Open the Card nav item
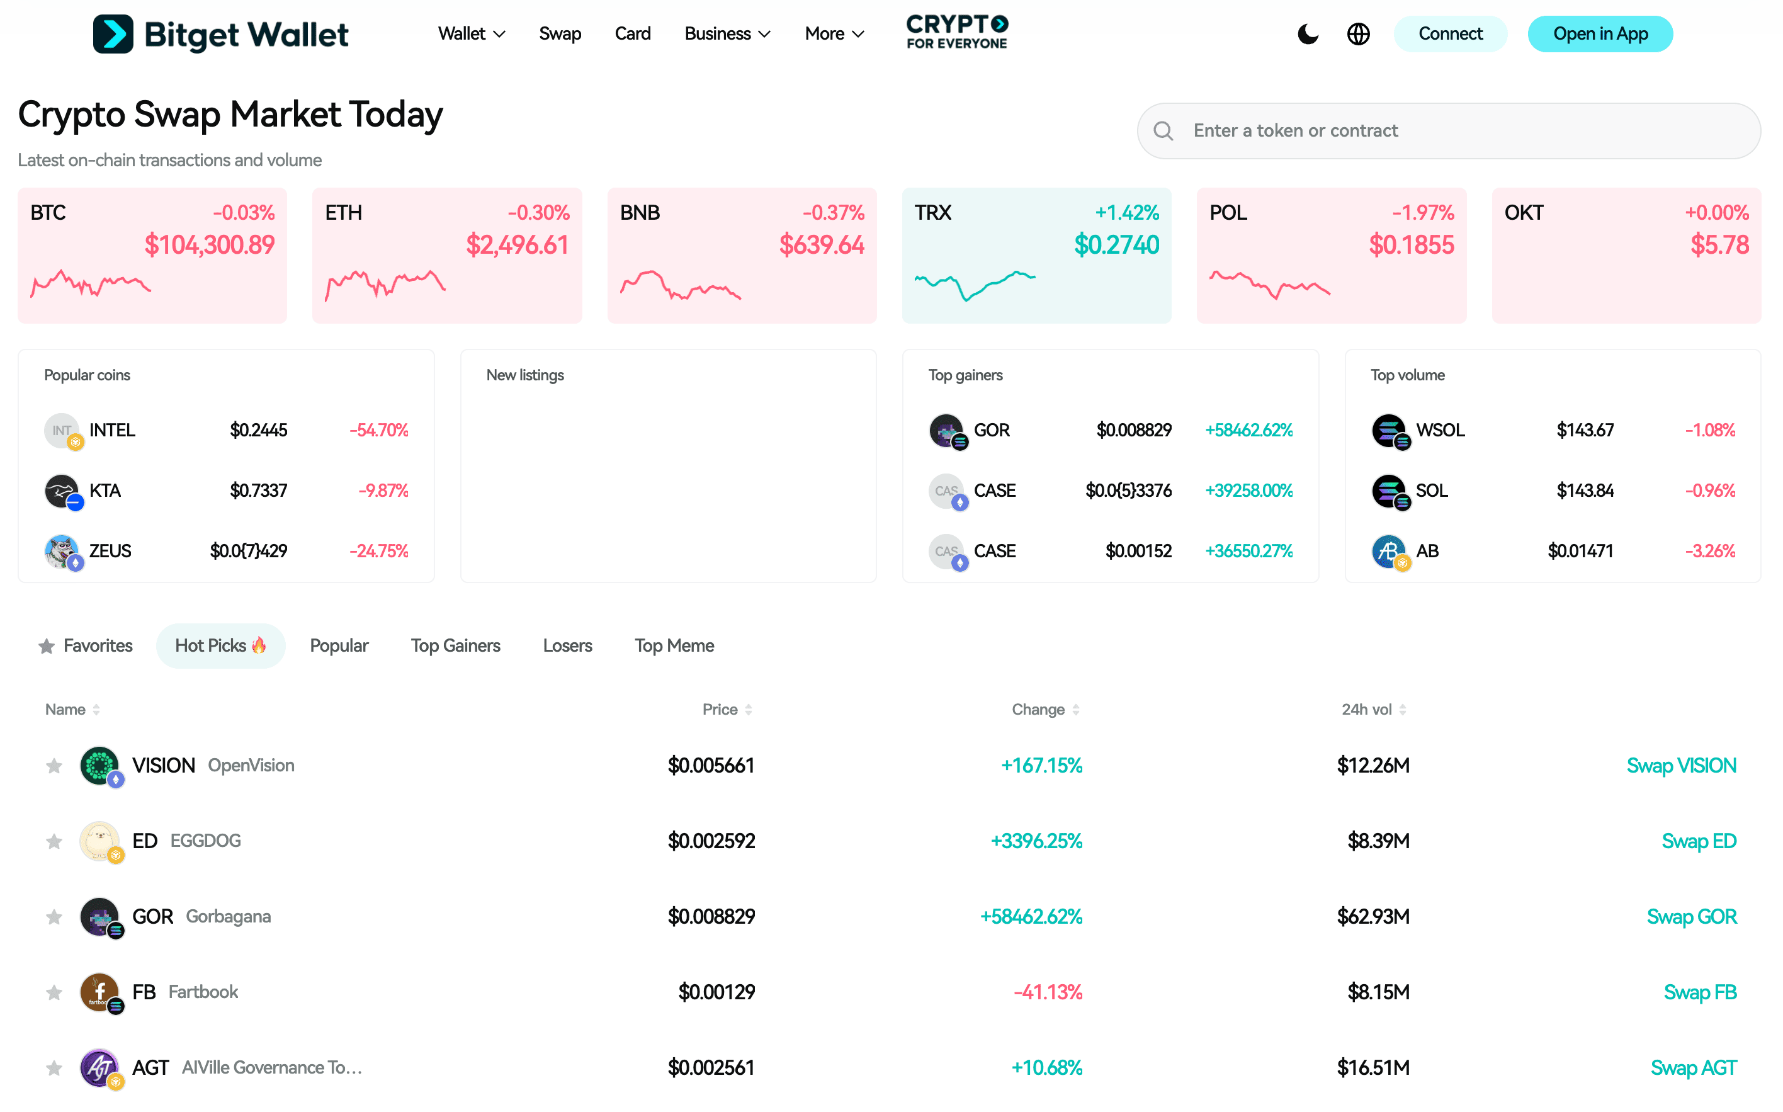1783x1112 pixels. (632, 34)
